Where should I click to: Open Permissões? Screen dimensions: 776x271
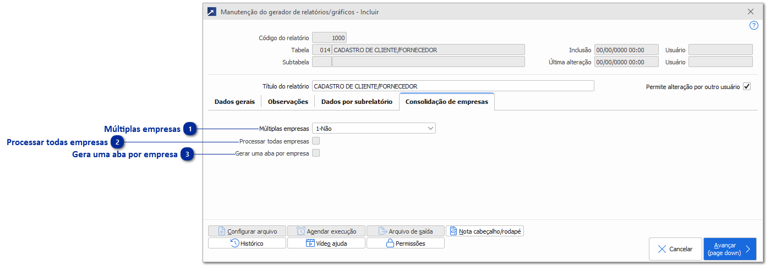(x=406, y=244)
